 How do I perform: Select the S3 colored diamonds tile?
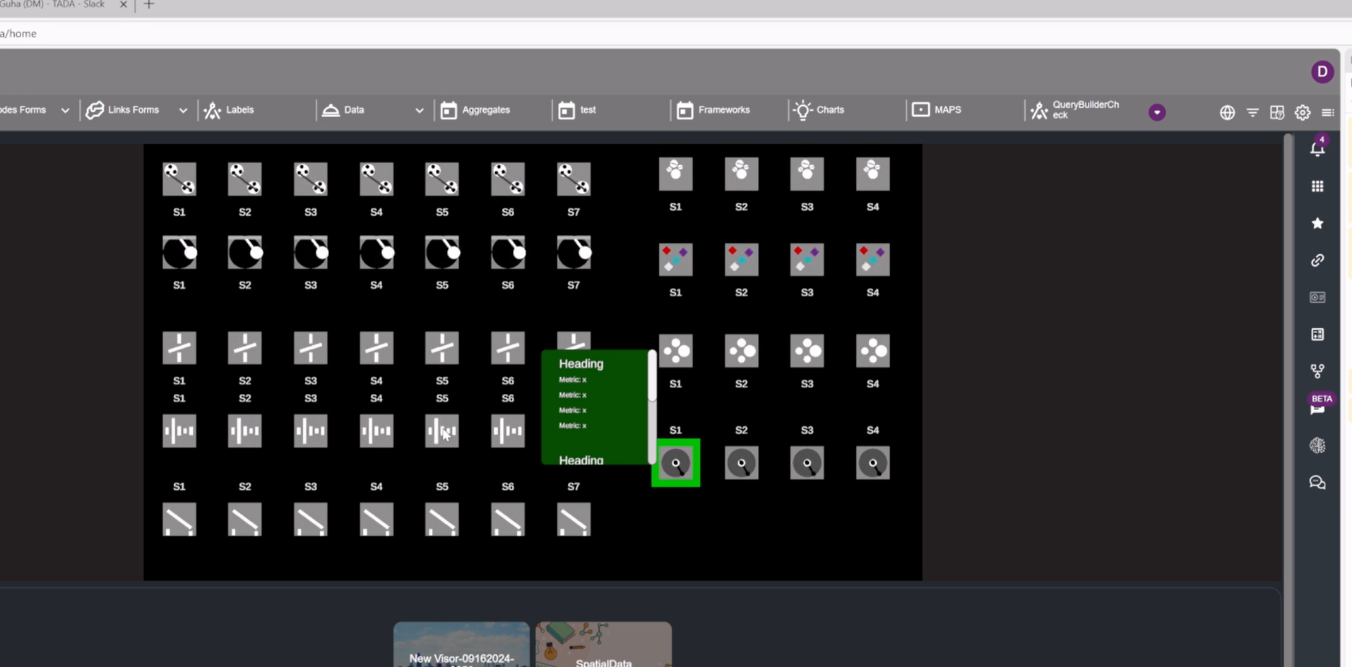click(807, 260)
